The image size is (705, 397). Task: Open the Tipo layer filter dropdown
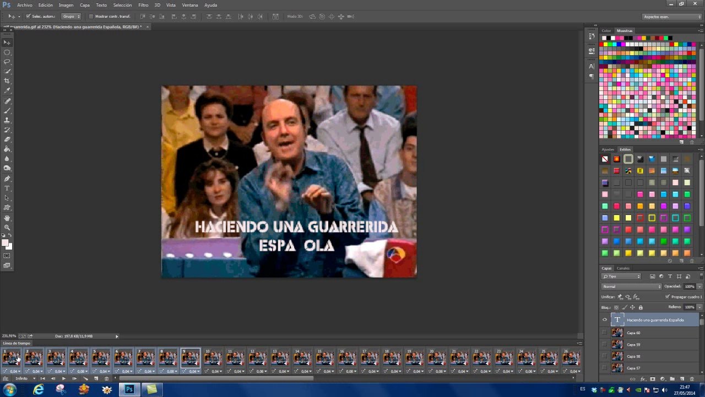(x=621, y=276)
